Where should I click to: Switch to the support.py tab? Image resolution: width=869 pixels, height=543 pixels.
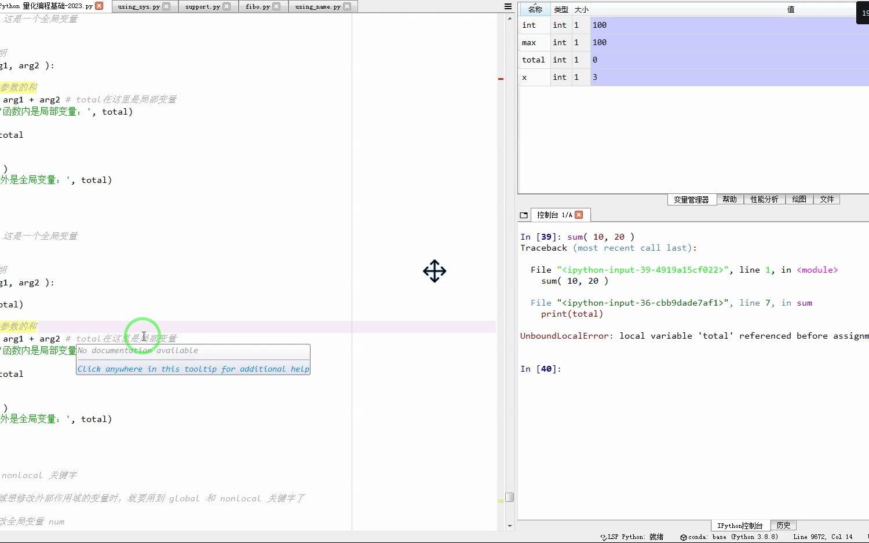[203, 6]
